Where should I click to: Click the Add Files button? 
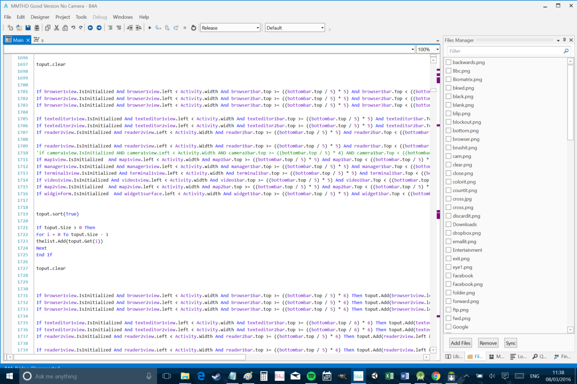460,343
